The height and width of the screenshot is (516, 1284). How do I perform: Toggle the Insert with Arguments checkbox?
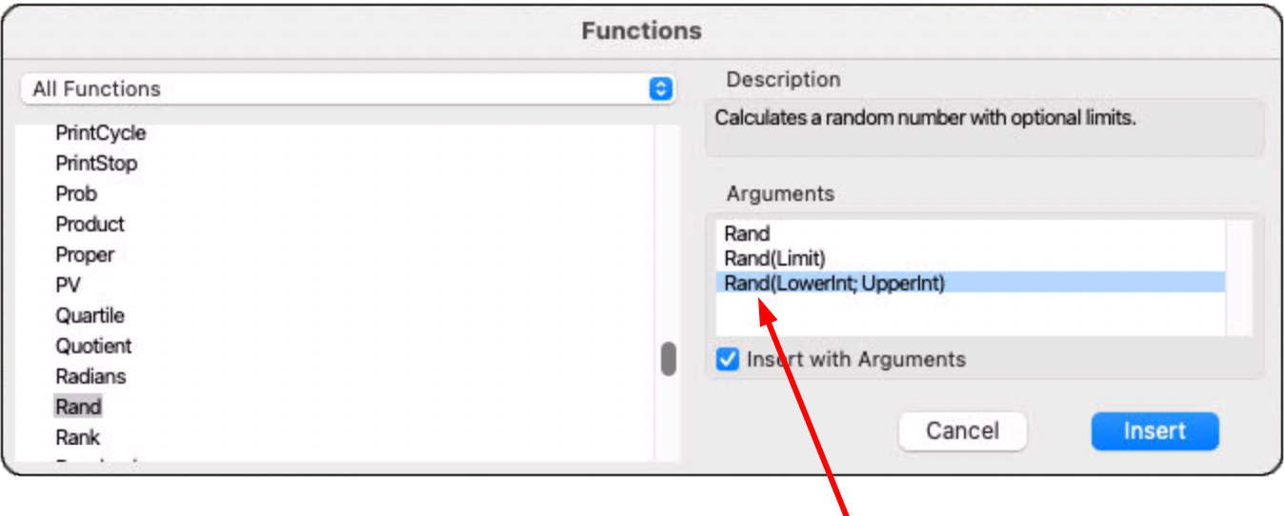point(729,360)
